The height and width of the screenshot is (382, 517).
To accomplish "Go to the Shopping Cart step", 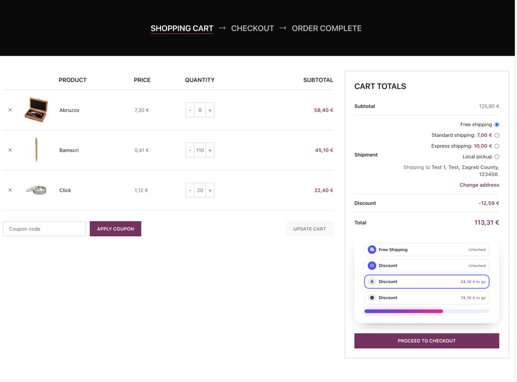I will coord(182,29).
